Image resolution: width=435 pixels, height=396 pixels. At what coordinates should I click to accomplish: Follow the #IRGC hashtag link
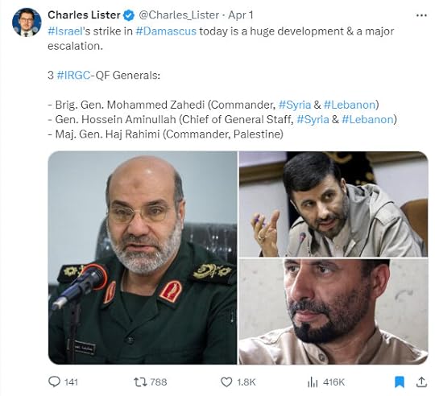[73, 75]
